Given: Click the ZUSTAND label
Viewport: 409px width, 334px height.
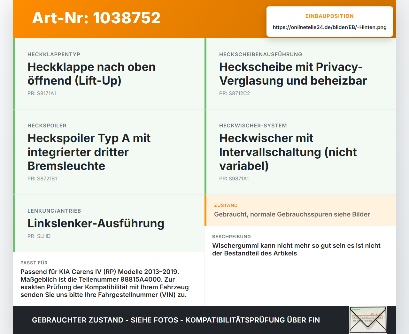Looking at the screenshot, I should [226, 205].
